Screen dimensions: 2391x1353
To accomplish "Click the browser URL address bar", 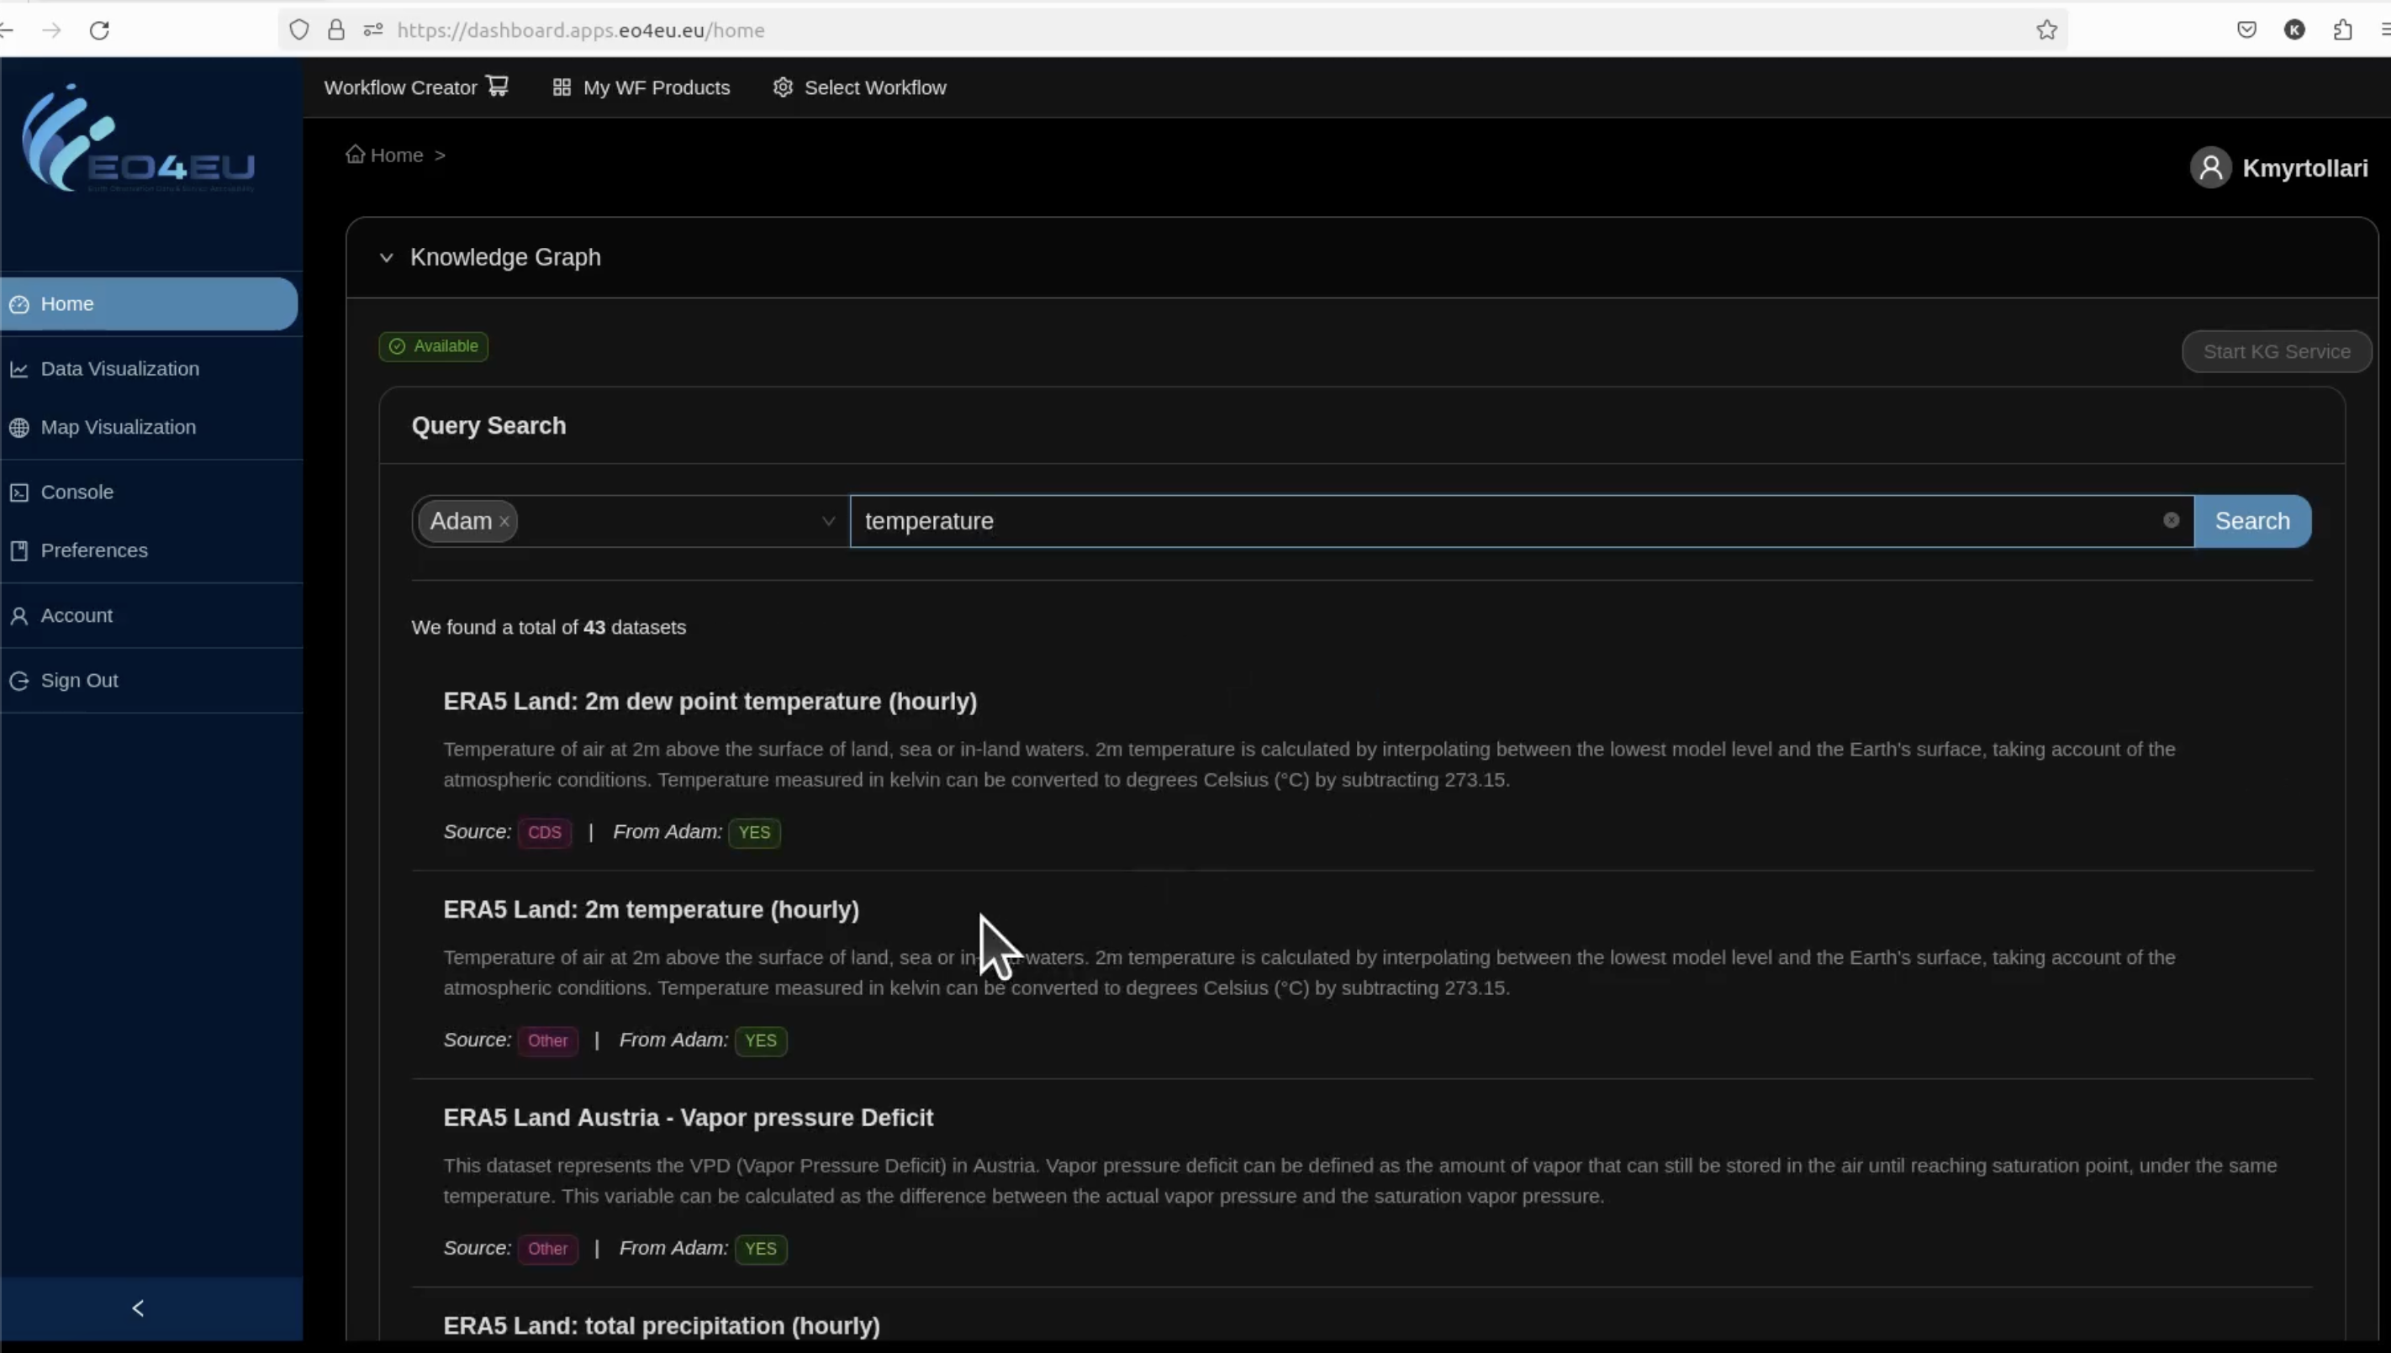I will (1171, 30).
